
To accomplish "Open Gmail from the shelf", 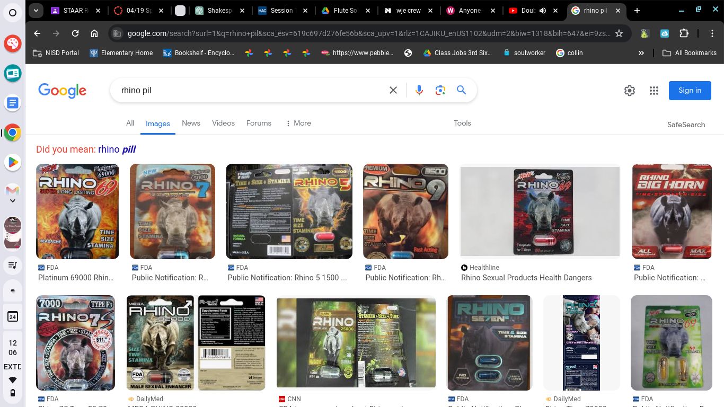I will click(x=13, y=190).
